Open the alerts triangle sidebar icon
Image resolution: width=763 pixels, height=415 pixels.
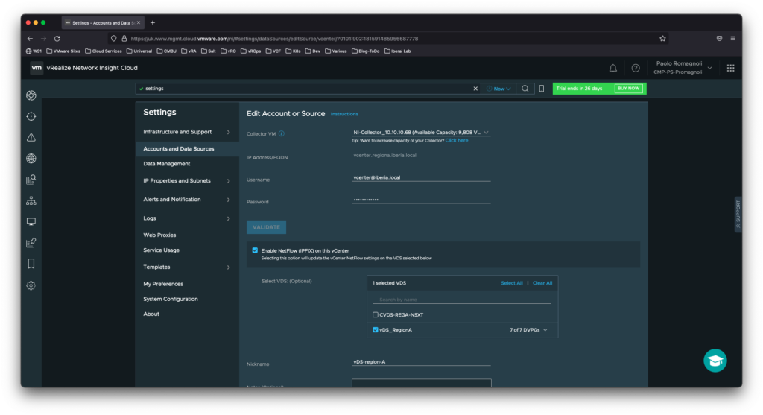31,138
